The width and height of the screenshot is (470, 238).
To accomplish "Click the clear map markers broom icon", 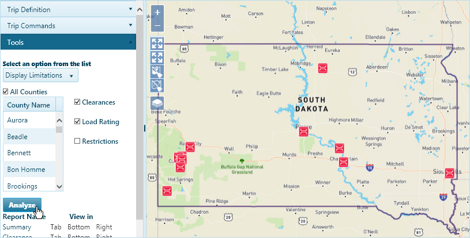I will [x=157, y=72].
